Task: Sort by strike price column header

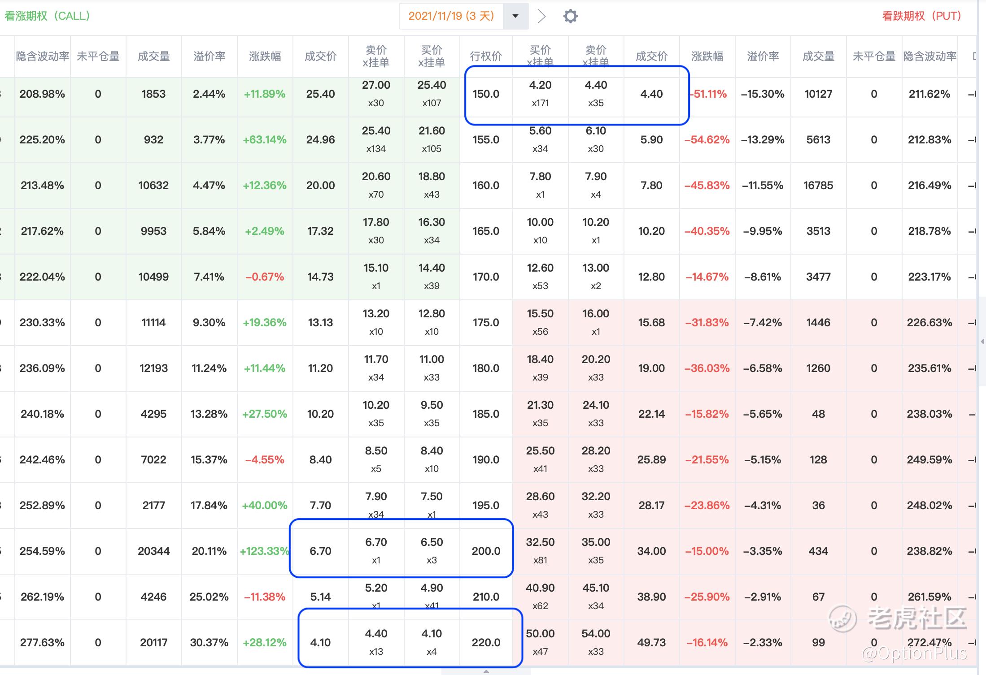Action: 486,56
